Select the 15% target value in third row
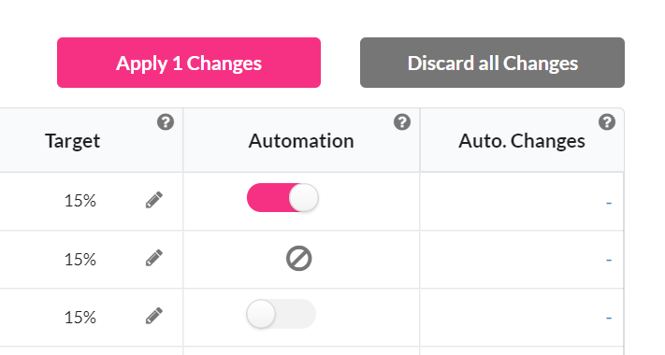 pos(80,318)
